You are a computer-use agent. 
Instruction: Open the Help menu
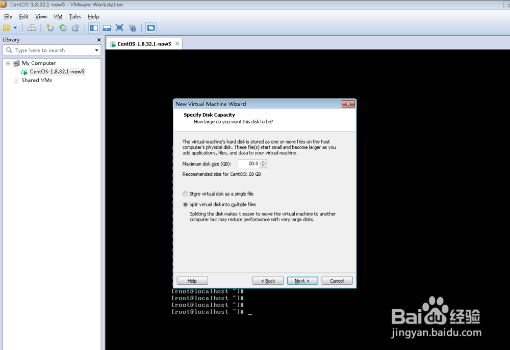tap(93, 17)
